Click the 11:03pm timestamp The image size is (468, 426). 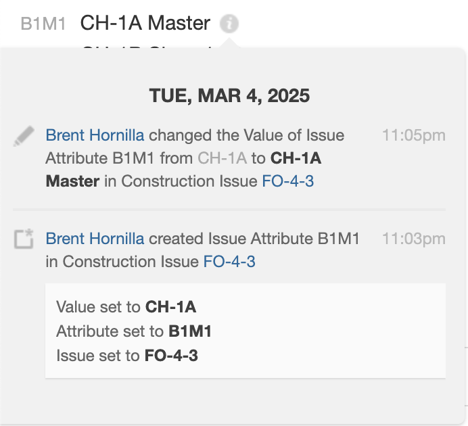(413, 239)
